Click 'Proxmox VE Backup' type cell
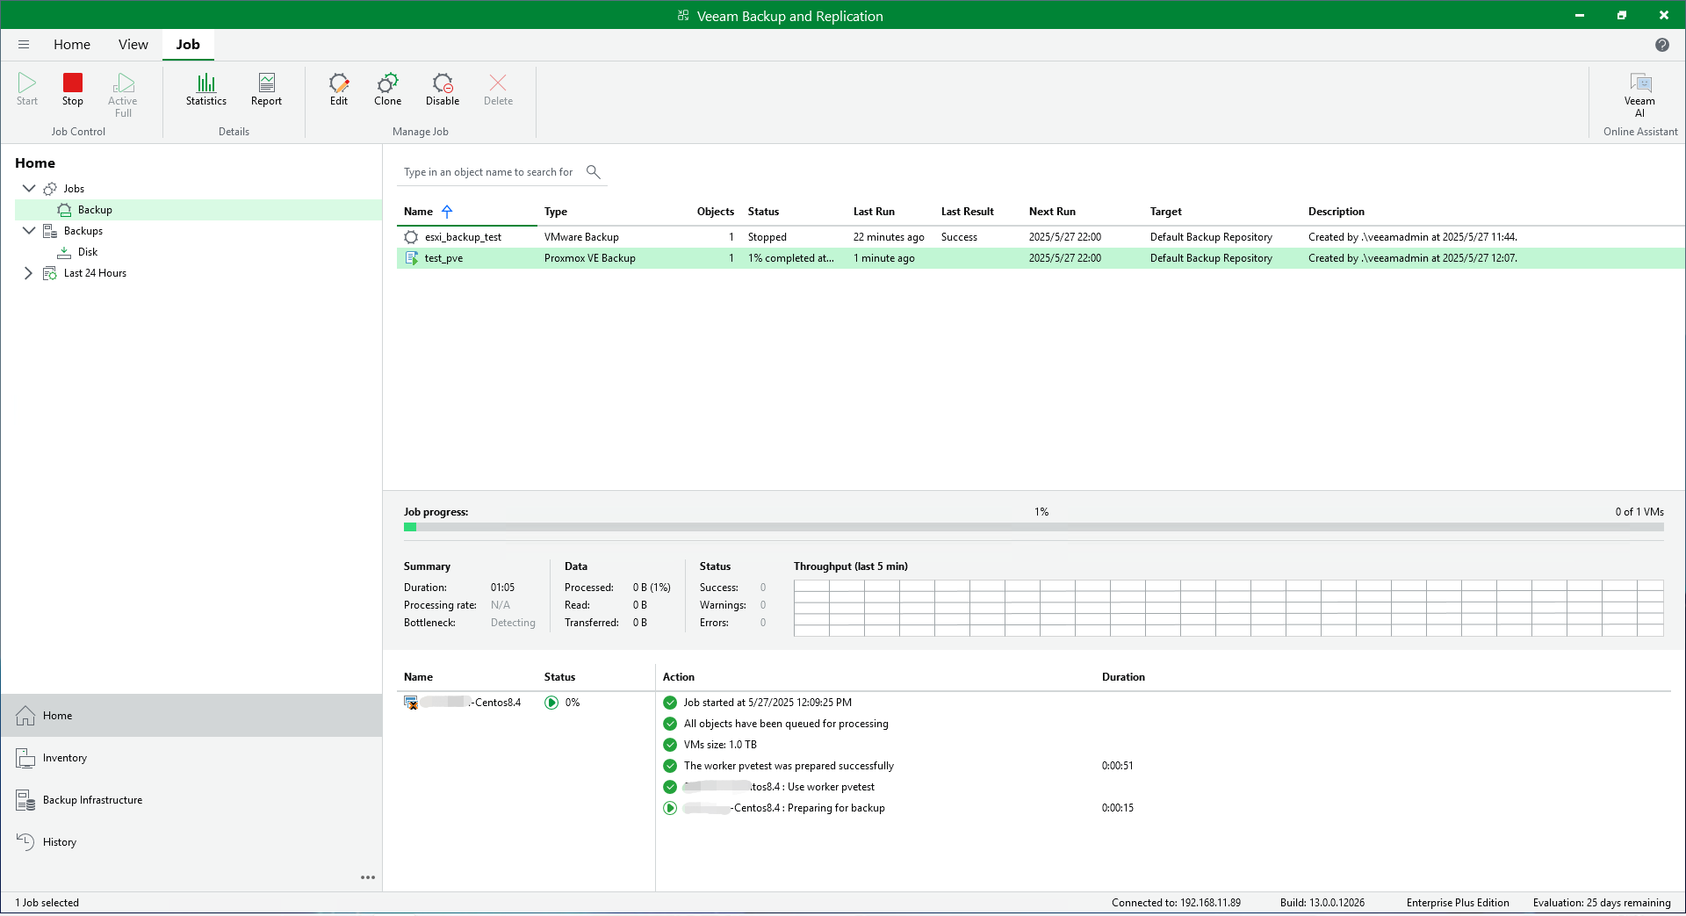 (590, 258)
